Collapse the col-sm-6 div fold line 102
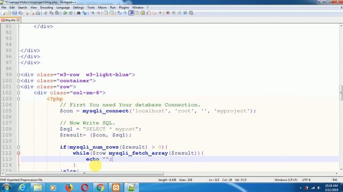 [x=19, y=93]
